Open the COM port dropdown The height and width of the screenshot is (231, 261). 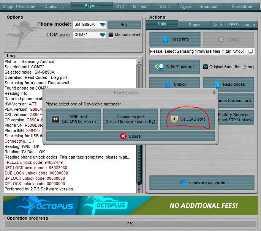point(103,35)
